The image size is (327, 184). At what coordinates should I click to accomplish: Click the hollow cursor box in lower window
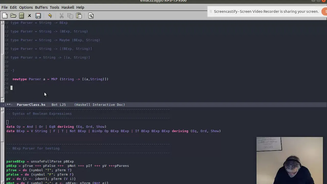click(7, 122)
